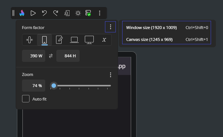Select the laptop form factor
Viewport: 223px width, 137px height.
click(x=74, y=40)
